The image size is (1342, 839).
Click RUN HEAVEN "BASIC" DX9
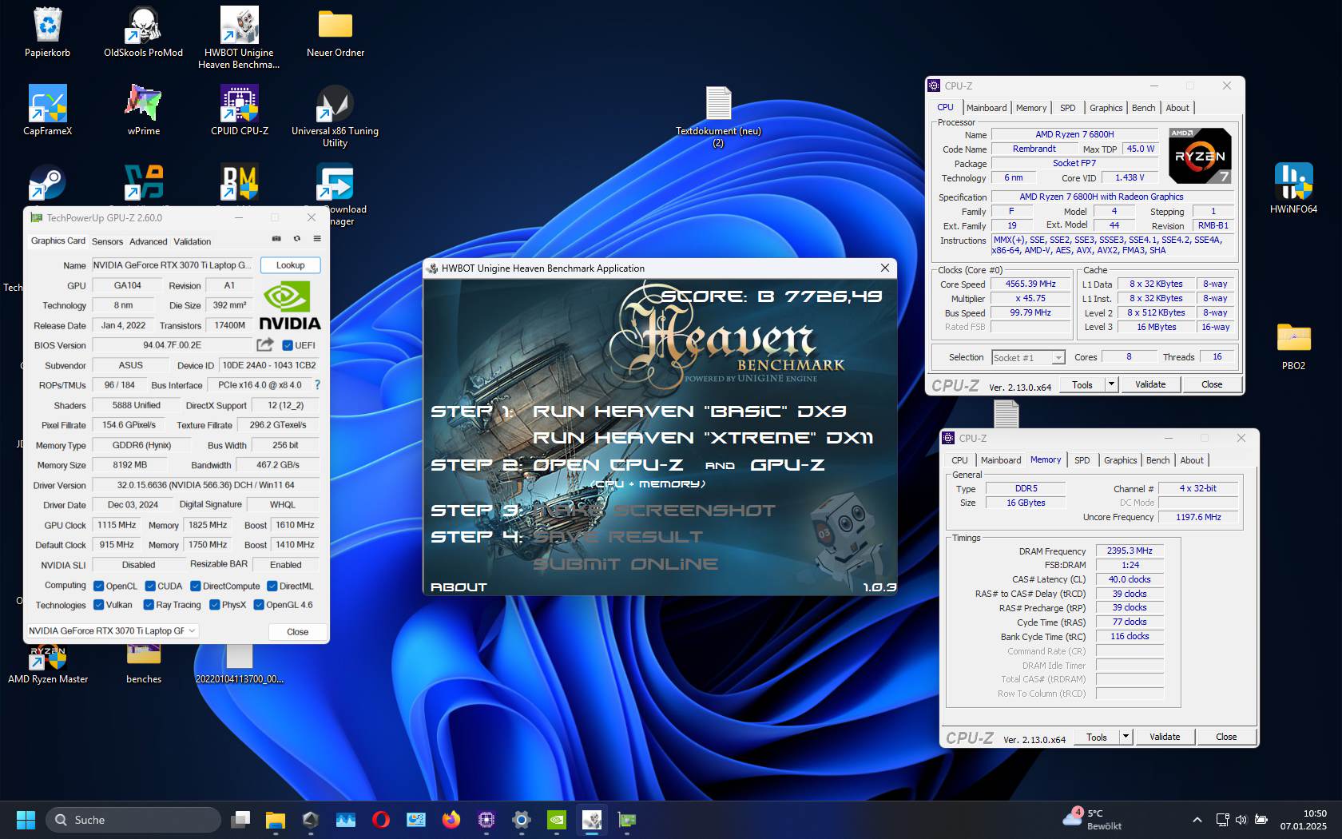[x=689, y=411]
